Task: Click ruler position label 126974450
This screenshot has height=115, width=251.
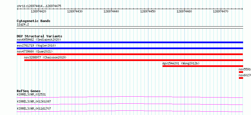Action: point(148,11)
